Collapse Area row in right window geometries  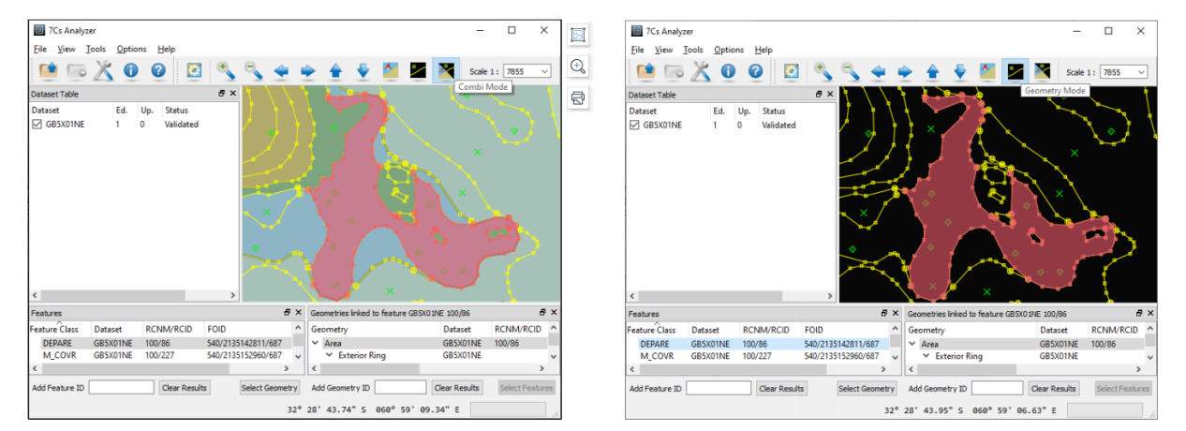click(913, 345)
